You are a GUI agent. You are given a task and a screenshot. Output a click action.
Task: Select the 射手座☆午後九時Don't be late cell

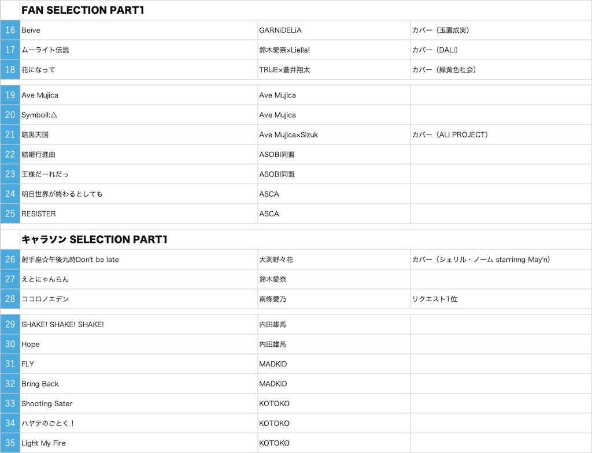tap(139, 259)
